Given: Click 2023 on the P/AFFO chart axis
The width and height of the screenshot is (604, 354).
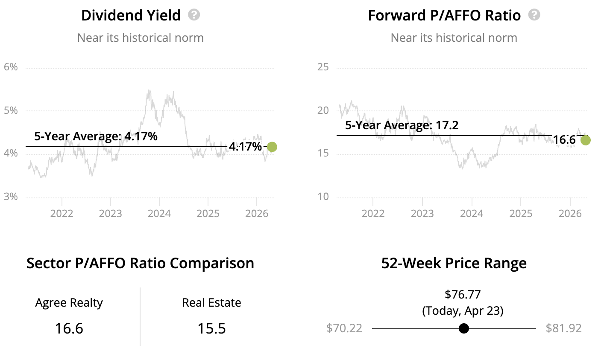Looking at the screenshot, I should click(x=422, y=213).
